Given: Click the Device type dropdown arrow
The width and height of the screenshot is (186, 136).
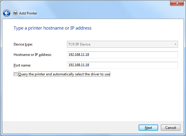Looking at the screenshot, I should [175, 44].
